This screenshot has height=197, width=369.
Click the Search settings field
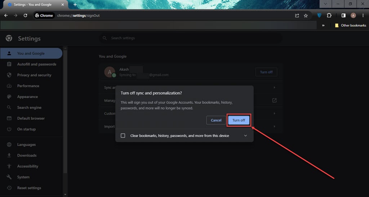191,38
